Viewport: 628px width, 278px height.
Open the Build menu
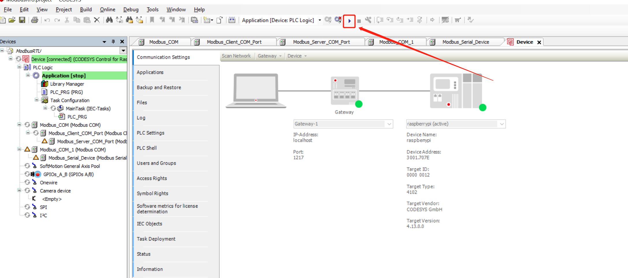(86, 10)
